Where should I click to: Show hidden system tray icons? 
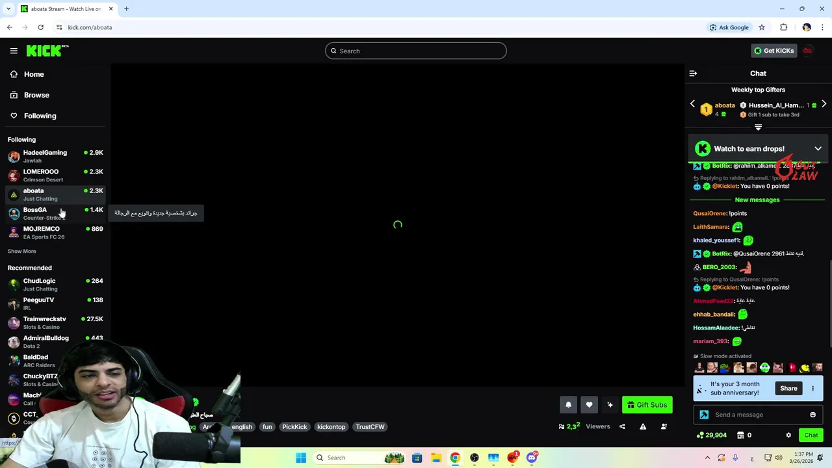click(707, 458)
